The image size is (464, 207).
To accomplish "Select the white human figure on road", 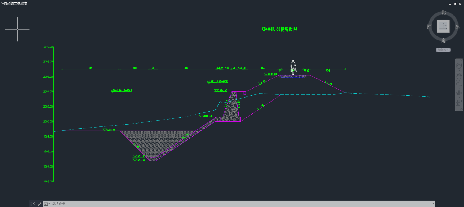I will 293,68.
